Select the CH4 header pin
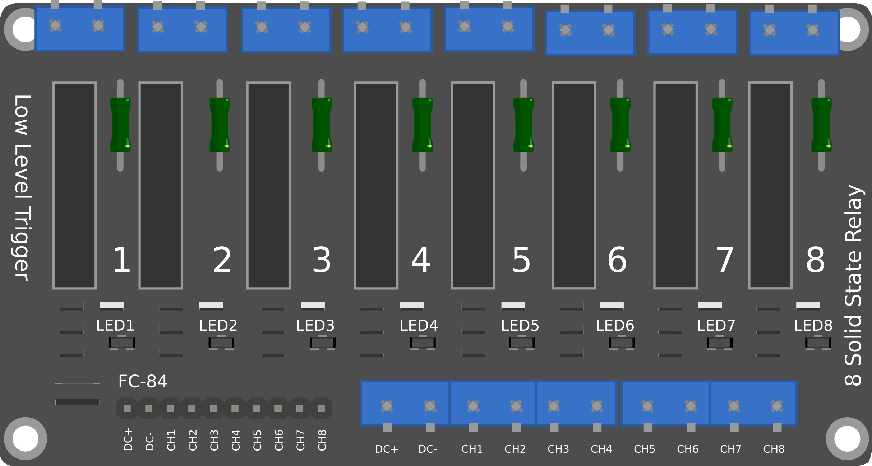Viewport: 872px width, 466px height. [x=235, y=408]
